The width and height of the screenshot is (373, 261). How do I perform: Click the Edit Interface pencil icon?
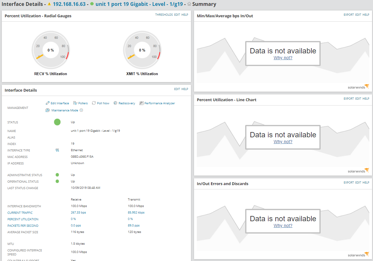47,103
